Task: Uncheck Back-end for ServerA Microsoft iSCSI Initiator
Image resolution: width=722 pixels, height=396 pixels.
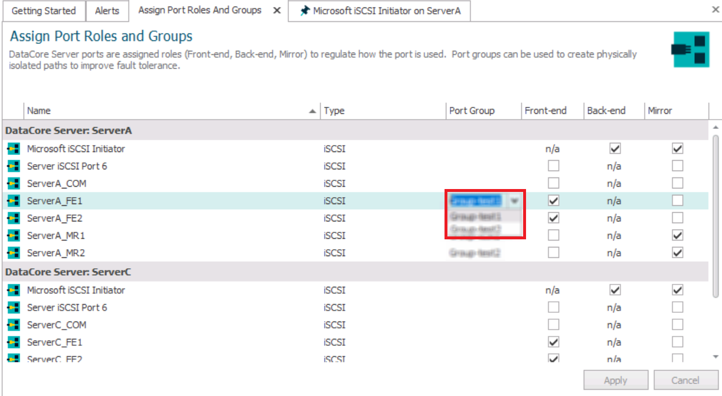Action: coord(615,149)
